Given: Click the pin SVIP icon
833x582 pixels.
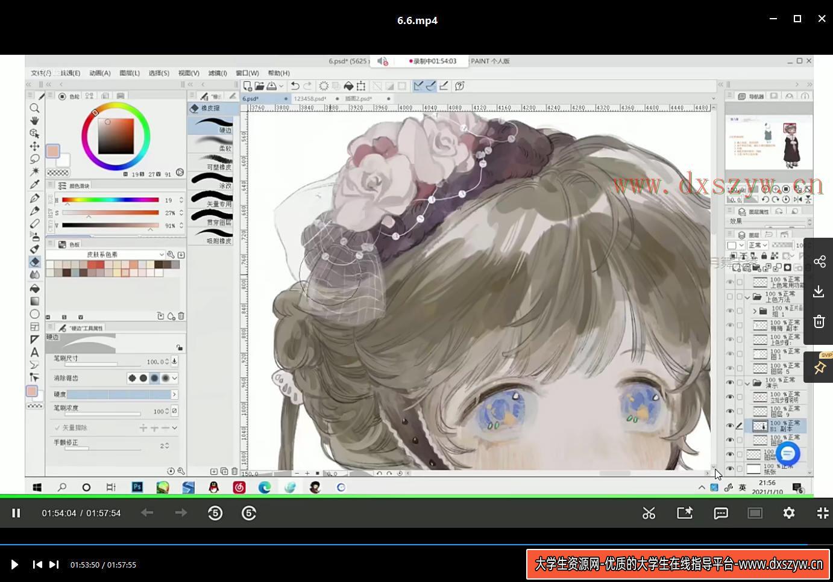Looking at the screenshot, I should [820, 367].
